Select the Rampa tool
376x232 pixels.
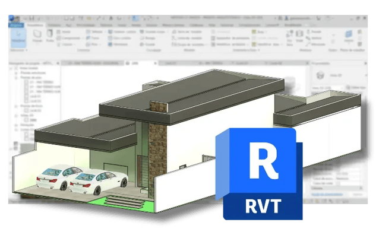(x=148, y=38)
